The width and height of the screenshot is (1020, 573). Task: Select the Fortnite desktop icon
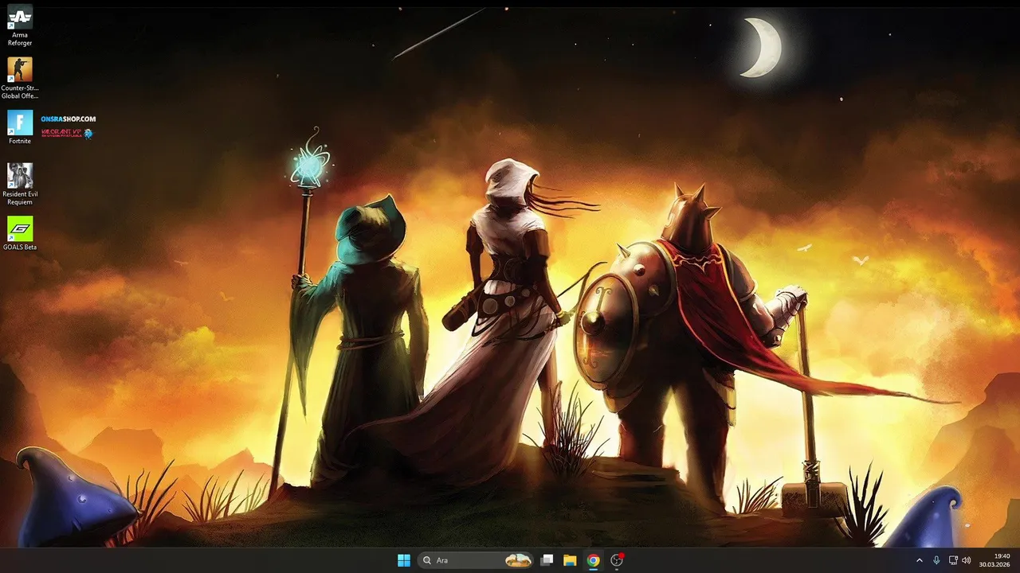[20, 127]
